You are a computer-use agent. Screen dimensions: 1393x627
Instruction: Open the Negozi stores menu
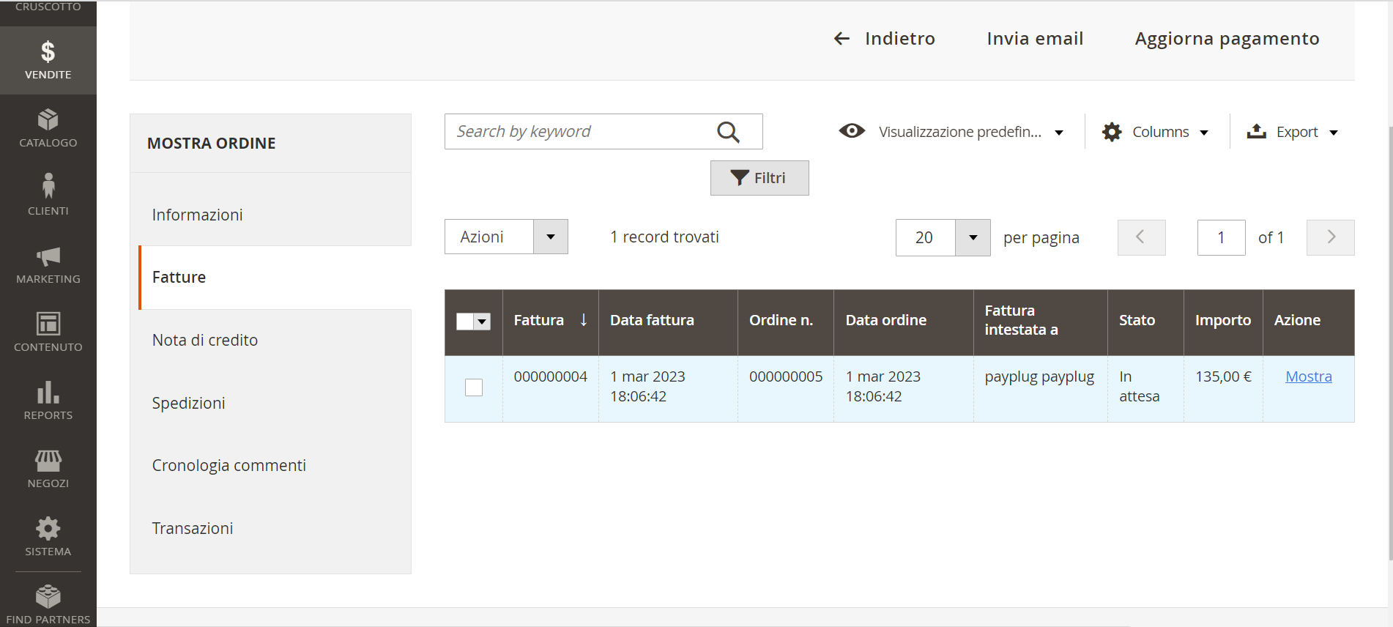pos(48,469)
